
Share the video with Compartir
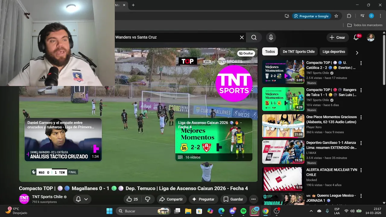tap(171, 199)
